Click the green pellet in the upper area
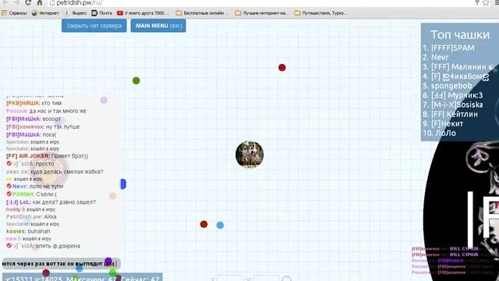This screenshot has width=499, height=281. [x=136, y=80]
